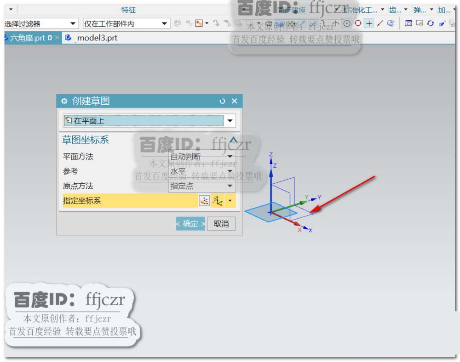460x362 pixels.
Task: Open the 特征 feature group
Action: pyautogui.click(x=128, y=10)
